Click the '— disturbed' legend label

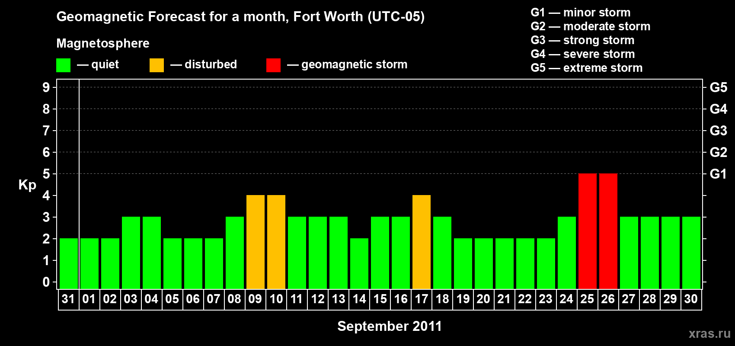pos(204,64)
